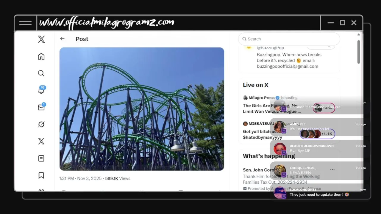The image size is (381, 214).
Task: Click BEAUTIFULBROWNBROWN chat avatar
Action: [280, 149]
